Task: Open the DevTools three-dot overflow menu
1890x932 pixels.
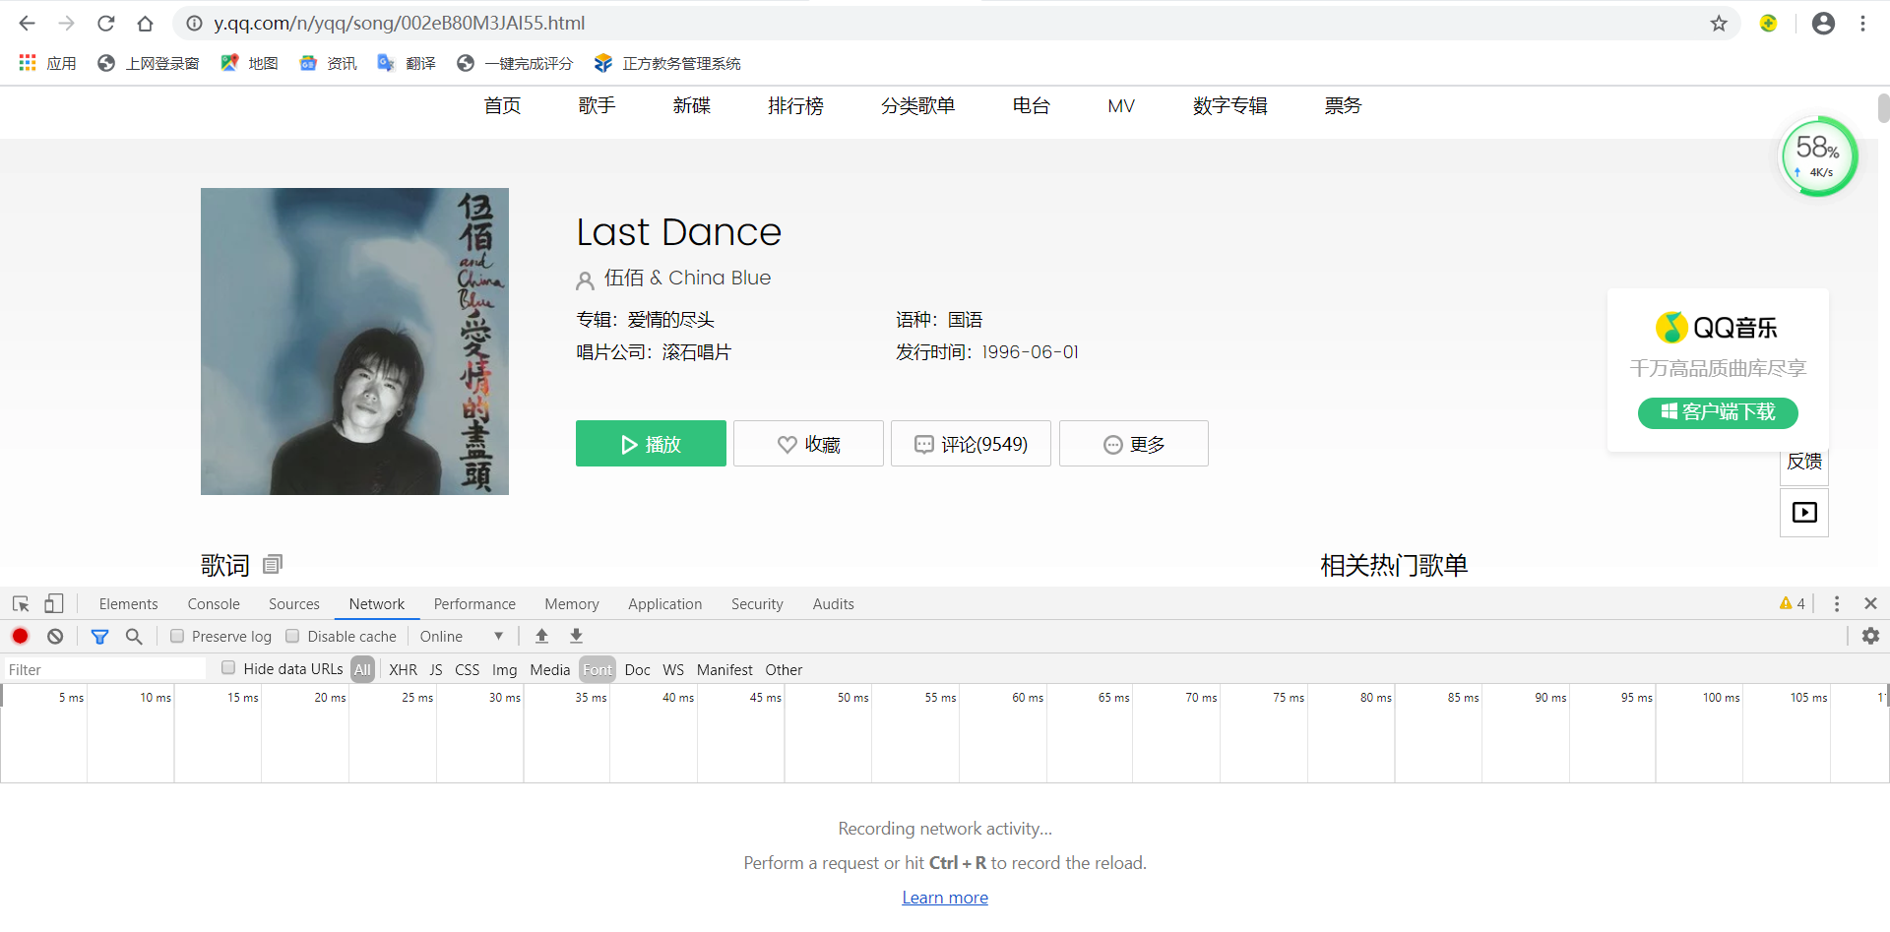Action: click(x=1837, y=603)
